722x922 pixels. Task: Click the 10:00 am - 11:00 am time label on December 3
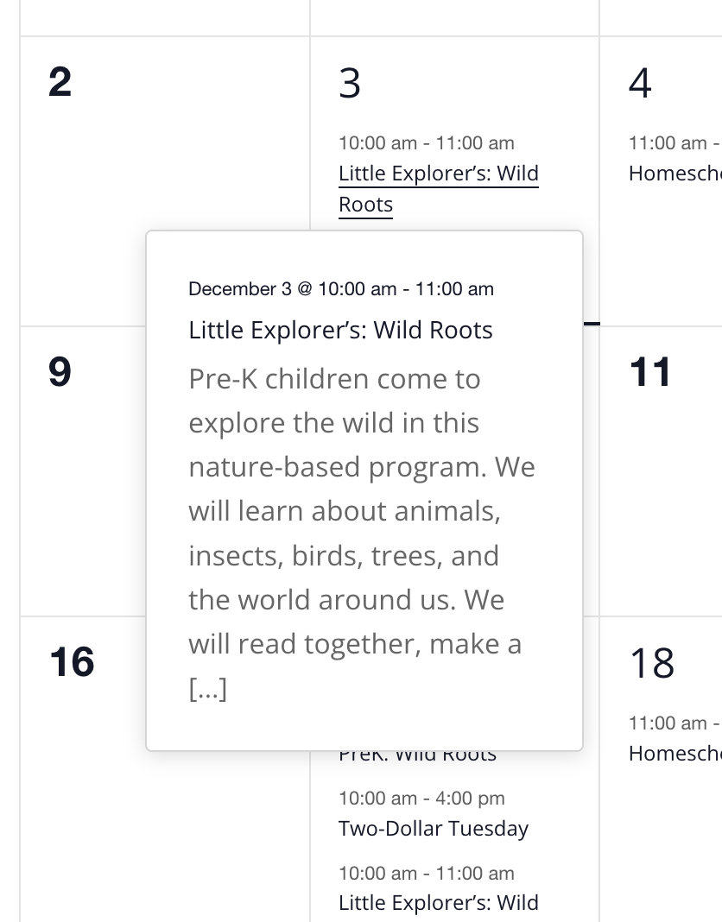(427, 142)
